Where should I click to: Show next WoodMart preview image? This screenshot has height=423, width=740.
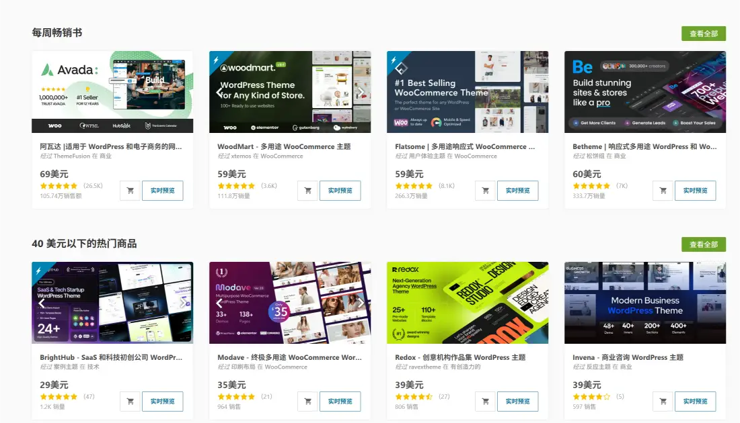[361, 92]
